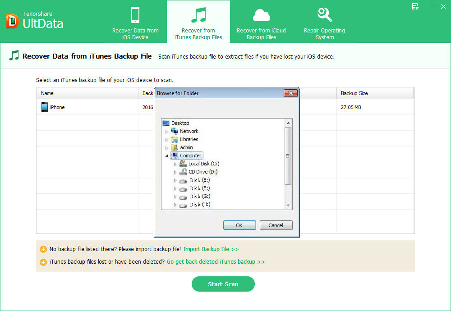Expand the CD Drive (D:) node

point(175,172)
